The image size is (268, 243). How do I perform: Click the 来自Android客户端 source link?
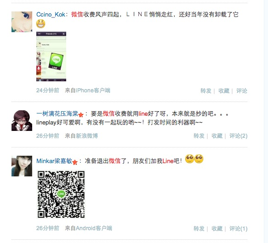(x=88, y=228)
